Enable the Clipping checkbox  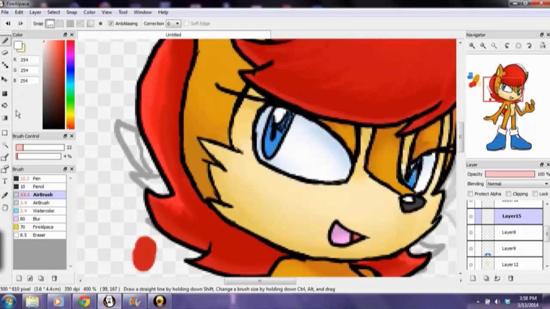[x=508, y=194]
